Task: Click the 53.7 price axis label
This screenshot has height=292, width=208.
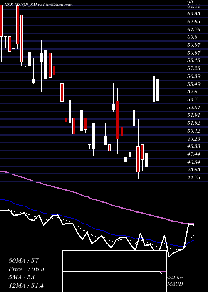Action: 192,100
